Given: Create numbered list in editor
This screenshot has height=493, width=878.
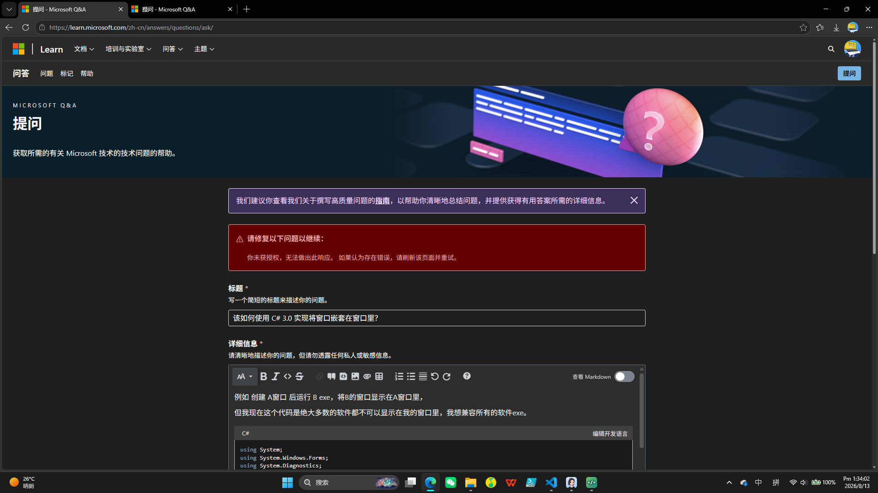Looking at the screenshot, I should [x=399, y=376].
